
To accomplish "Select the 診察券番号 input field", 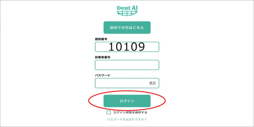I will tap(127, 65).
